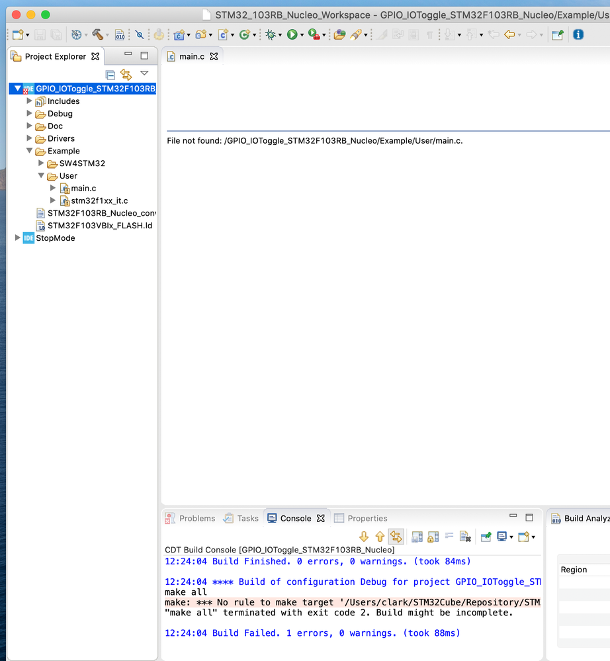Viewport: 610px width, 661px height.
Task: Click the External Tools run icon
Action: click(314, 34)
